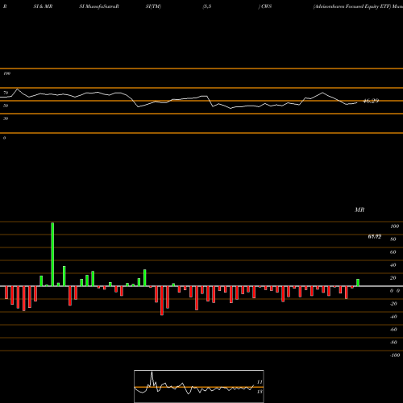Click the RSI axis label 50
Screen dimensions: 403x403
click(6, 106)
